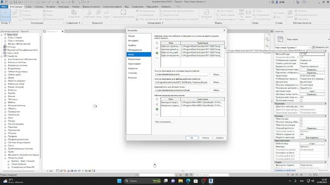This screenshot has width=330, height=185.
Task: Toggle the Траектория солнца checkbox
Action: 301,101
